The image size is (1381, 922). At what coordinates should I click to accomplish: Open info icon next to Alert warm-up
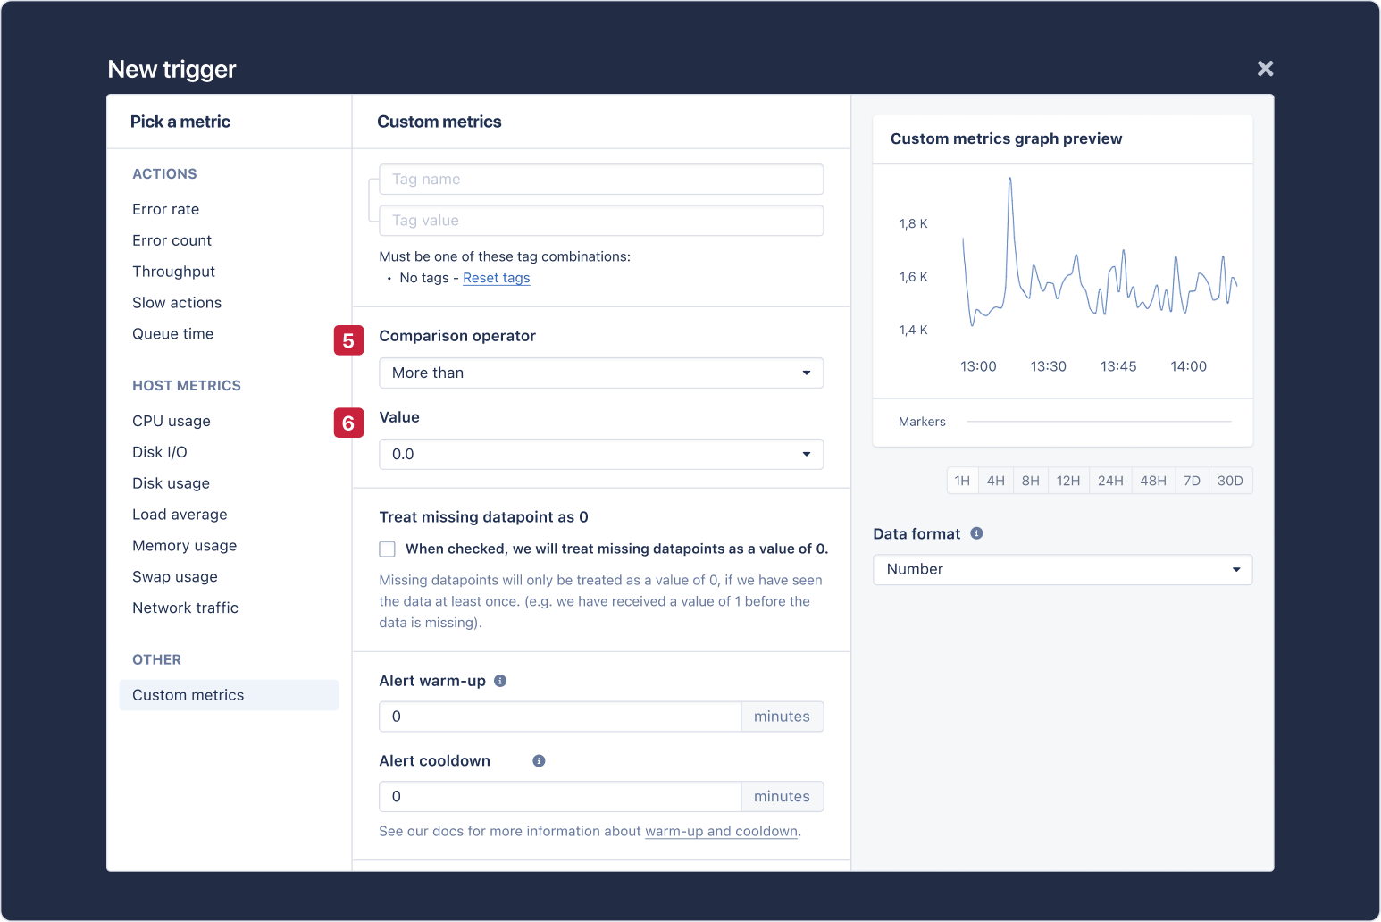(500, 681)
